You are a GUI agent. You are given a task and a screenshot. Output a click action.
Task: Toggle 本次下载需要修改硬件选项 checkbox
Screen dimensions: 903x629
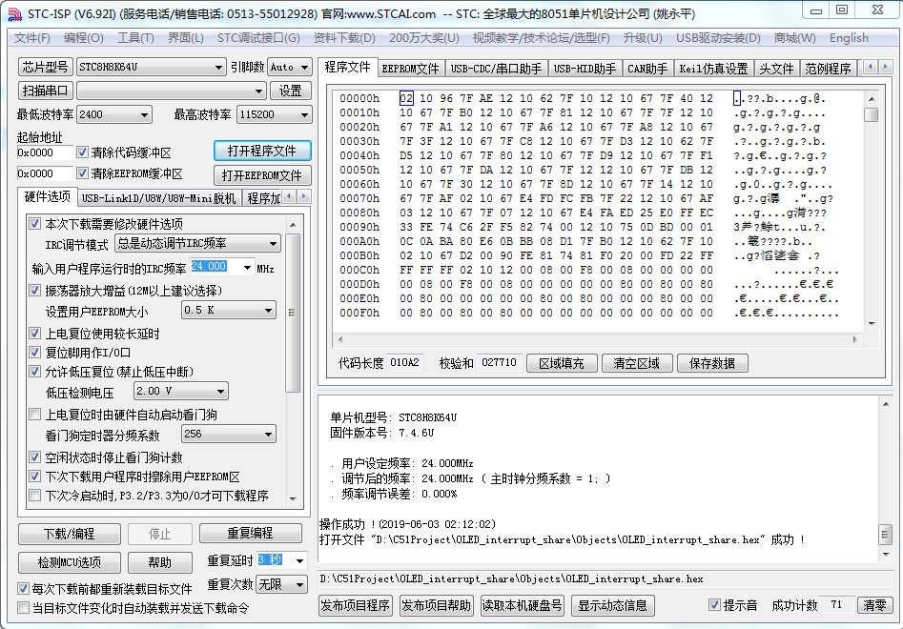pyautogui.click(x=34, y=224)
